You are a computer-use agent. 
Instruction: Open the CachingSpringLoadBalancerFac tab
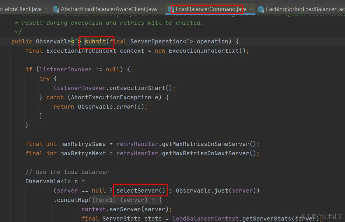pyautogui.click(x=305, y=9)
